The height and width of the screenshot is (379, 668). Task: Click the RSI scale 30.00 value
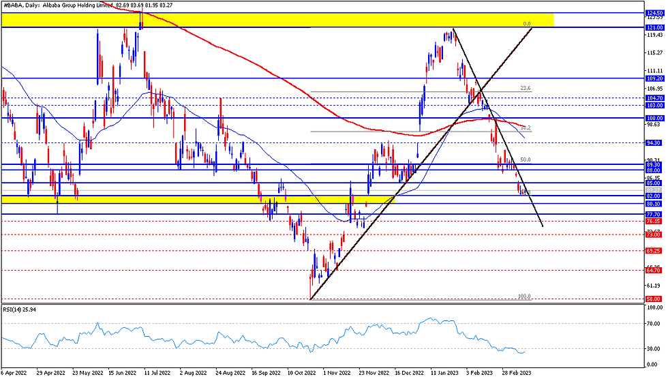click(x=654, y=349)
